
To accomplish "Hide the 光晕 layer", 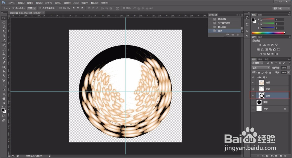I will click(x=253, y=83).
